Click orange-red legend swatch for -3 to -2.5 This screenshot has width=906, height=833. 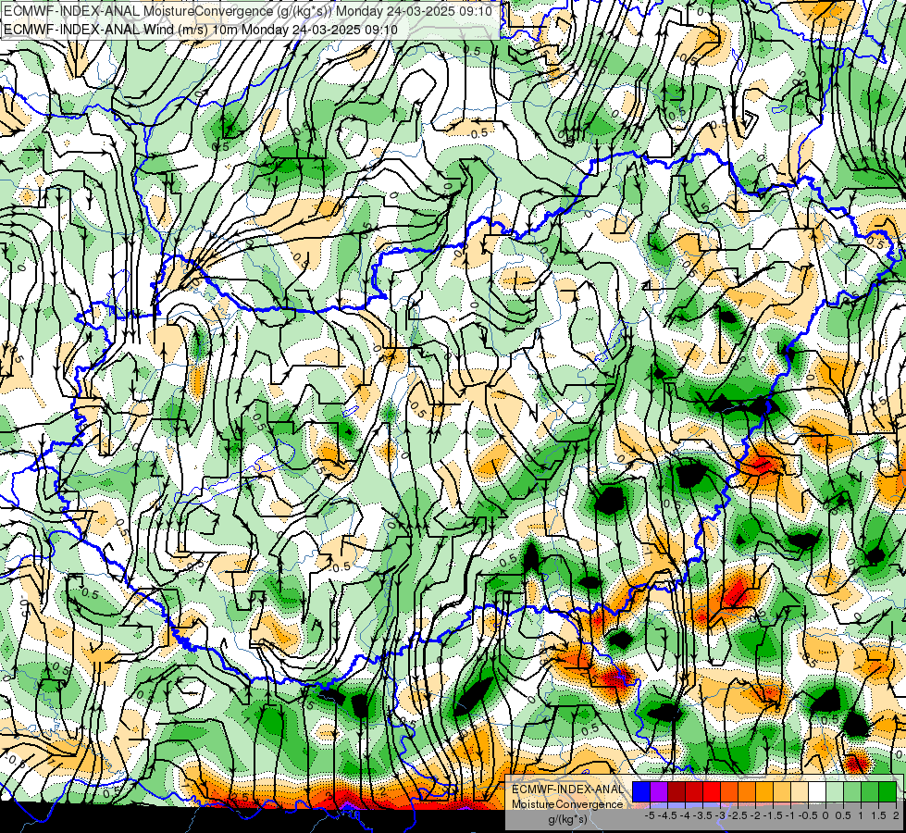[x=729, y=791]
